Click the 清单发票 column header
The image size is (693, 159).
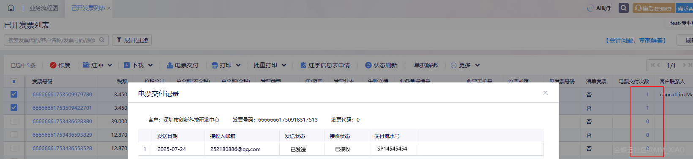[596, 81]
